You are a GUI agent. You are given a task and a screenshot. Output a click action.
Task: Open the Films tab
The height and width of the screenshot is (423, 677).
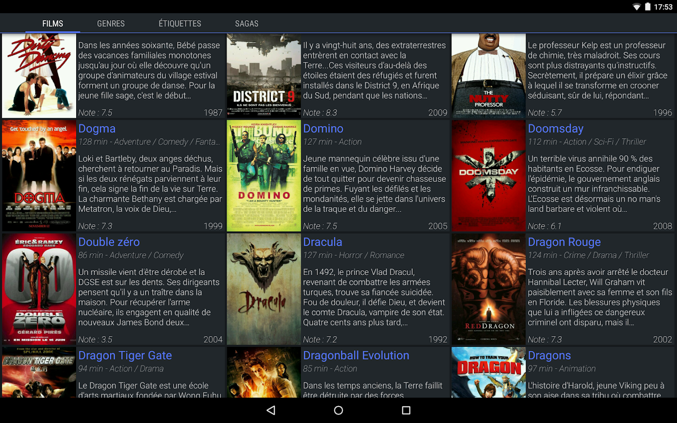53,23
